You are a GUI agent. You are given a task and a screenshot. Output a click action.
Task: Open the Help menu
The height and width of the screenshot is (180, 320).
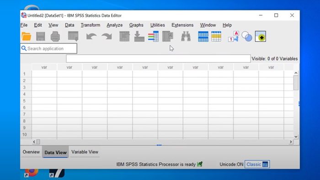[x=227, y=25]
